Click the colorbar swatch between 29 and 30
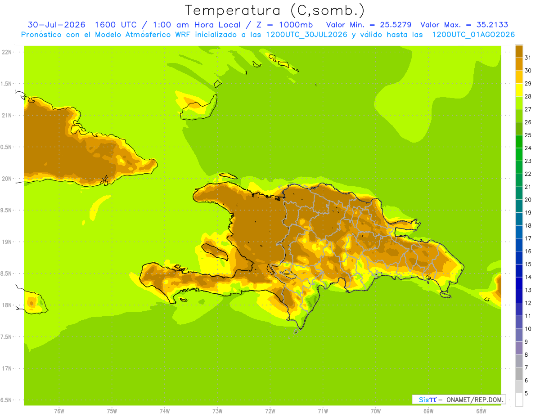This screenshot has height=417, width=540. point(519,77)
